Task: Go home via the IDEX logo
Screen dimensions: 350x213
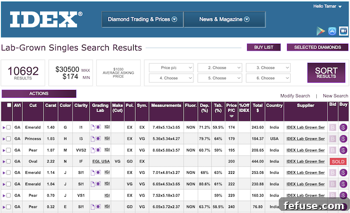Action: (x=46, y=20)
